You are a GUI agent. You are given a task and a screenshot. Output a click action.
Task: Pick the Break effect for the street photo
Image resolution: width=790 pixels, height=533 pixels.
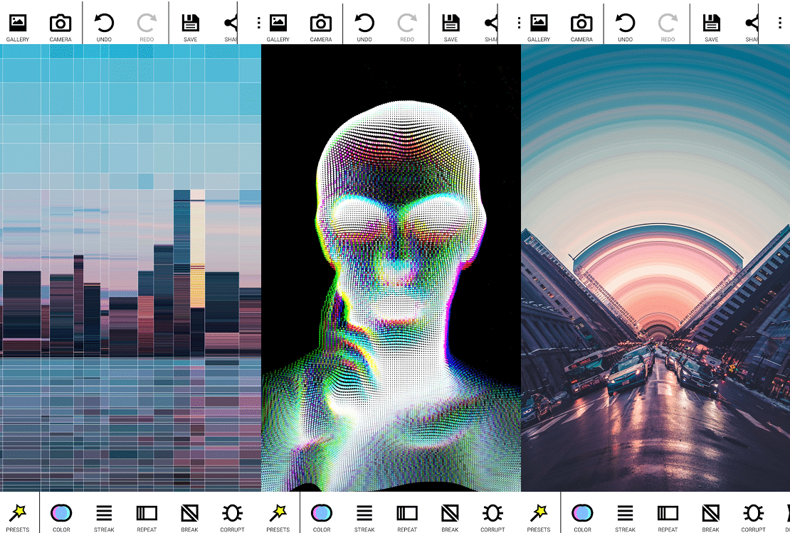[x=710, y=517]
